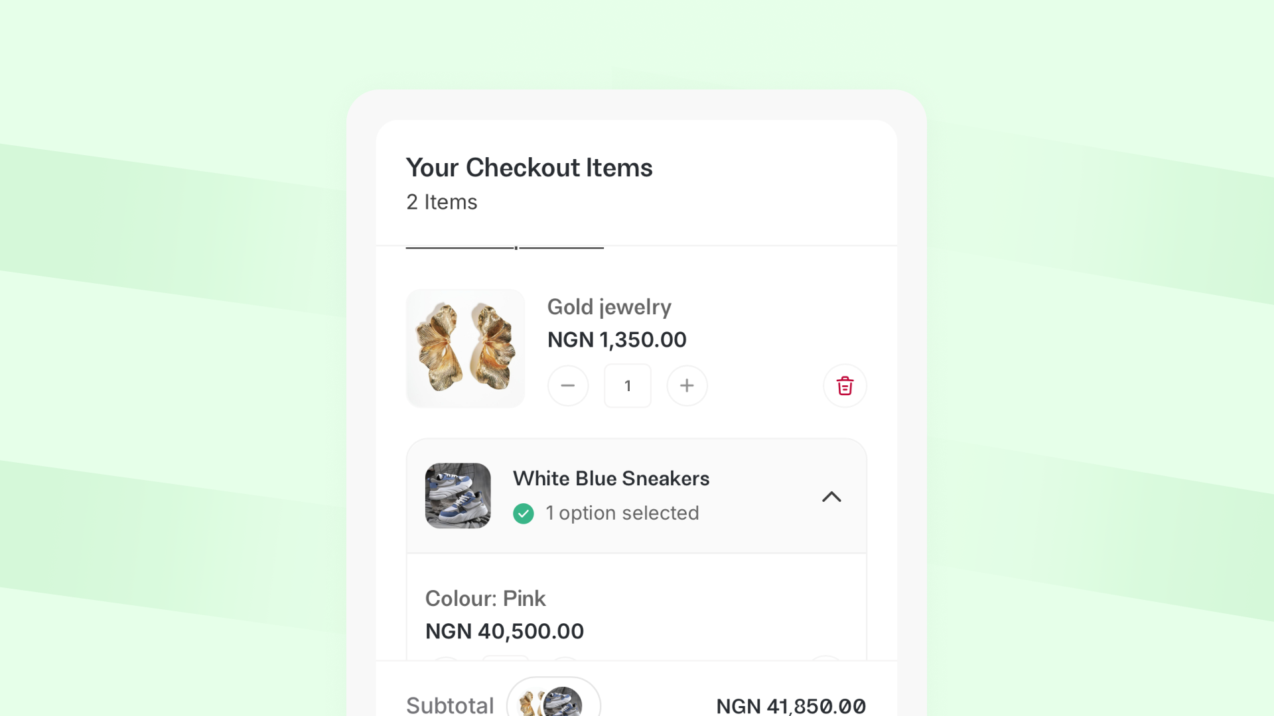This screenshot has height=716, width=1274.
Task: Click the NGN 40,500.00 sneaker price
Action: pyautogui.click(x=504, y=631)
